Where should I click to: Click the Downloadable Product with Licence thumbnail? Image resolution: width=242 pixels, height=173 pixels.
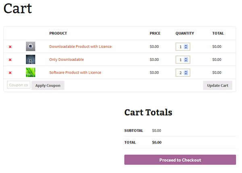pyautogui.click(x=31, y=46)
